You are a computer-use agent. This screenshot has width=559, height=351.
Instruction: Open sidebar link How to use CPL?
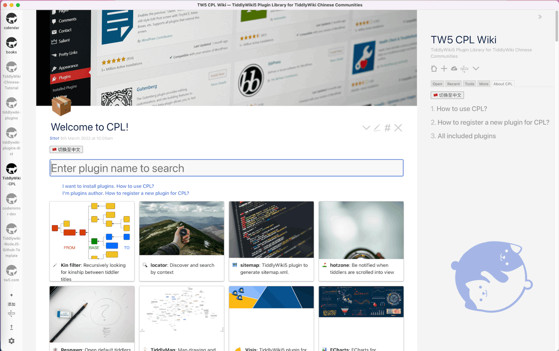[x=462, y=109]
